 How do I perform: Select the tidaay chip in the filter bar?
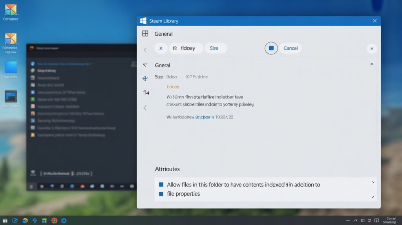(x=186, y=48)
